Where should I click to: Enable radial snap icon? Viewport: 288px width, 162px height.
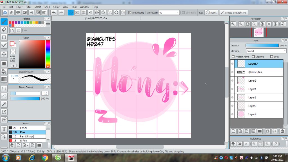tap(97, 12)
